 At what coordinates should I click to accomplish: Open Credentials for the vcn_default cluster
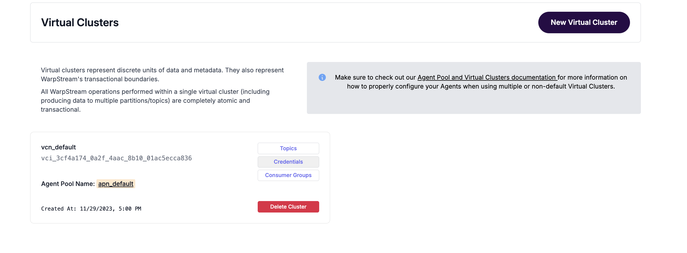point(288,162)
